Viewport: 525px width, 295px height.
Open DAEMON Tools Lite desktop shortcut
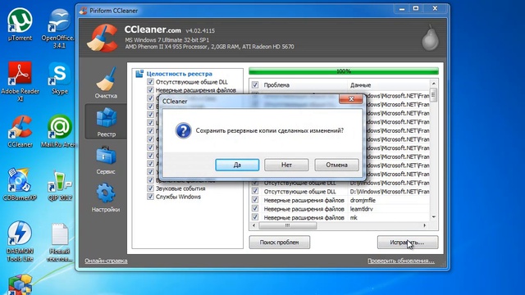click(20, 242)
